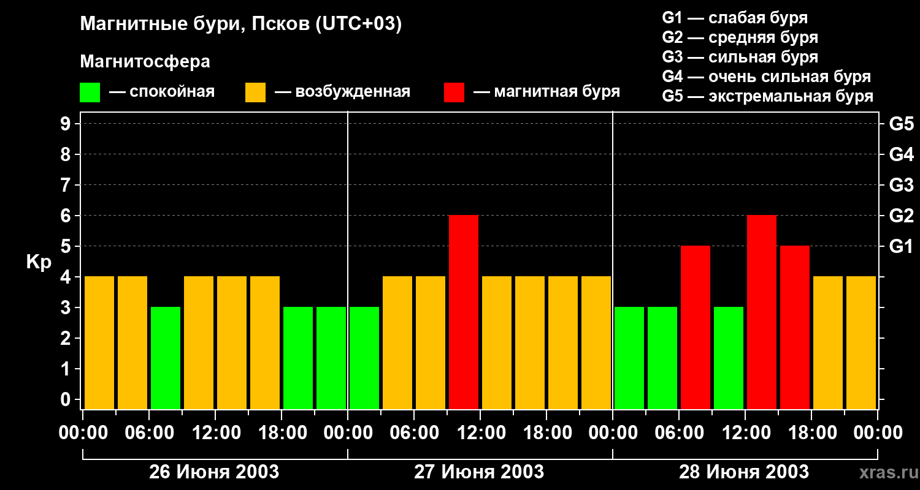The width and height of the screenshot is (920, 490).
Task: Click the red «магнитная буря» legend swatch
Action: 454,92
